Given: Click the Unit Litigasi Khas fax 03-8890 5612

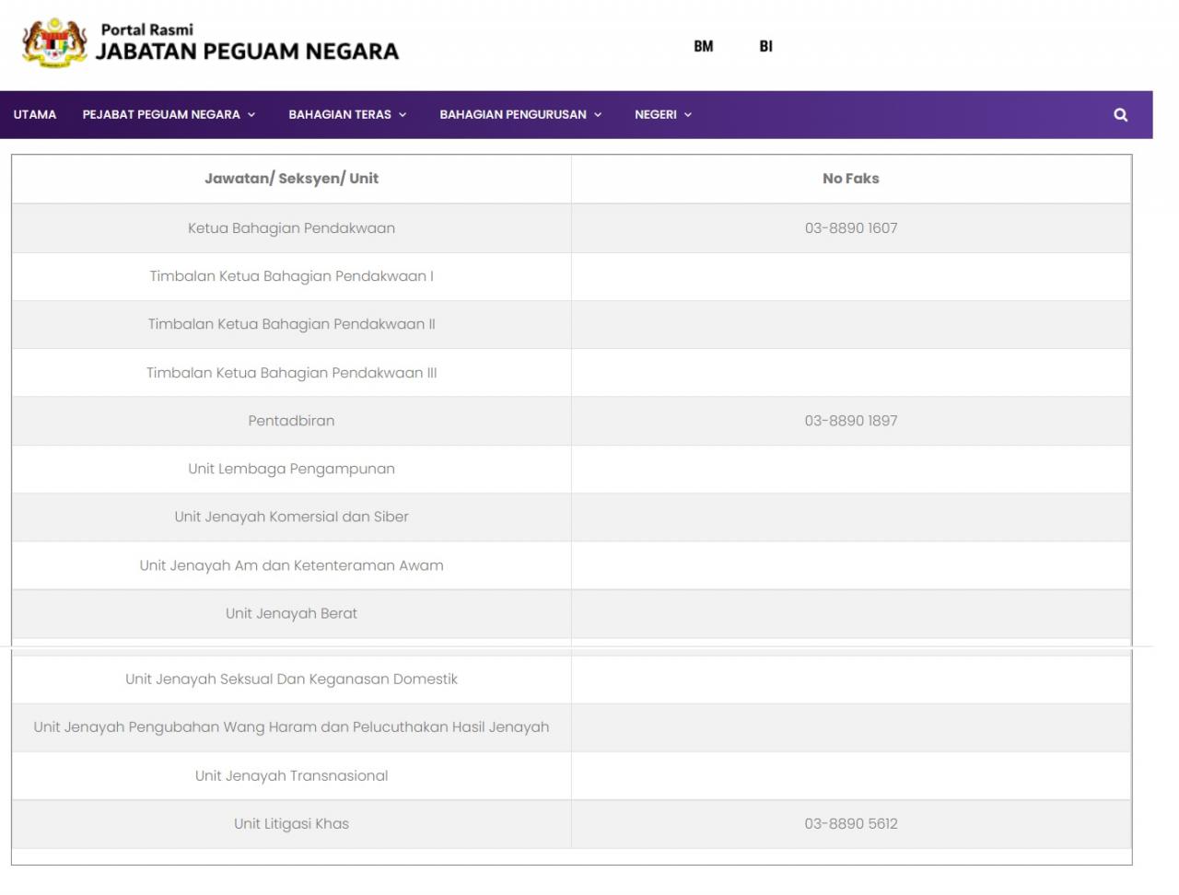Looking at the screenshot, I should point(850,824).
